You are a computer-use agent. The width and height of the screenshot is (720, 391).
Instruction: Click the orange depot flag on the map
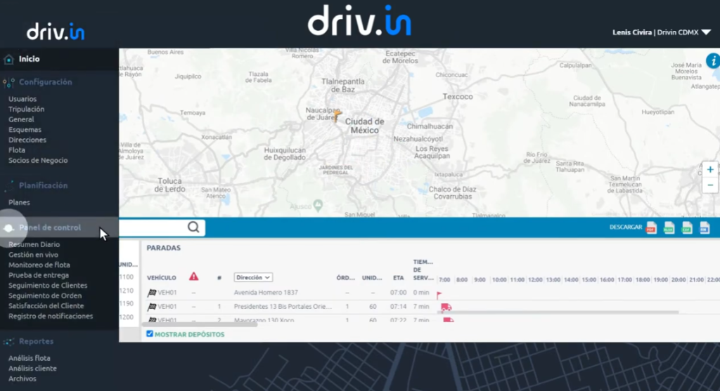pos(337,116)
